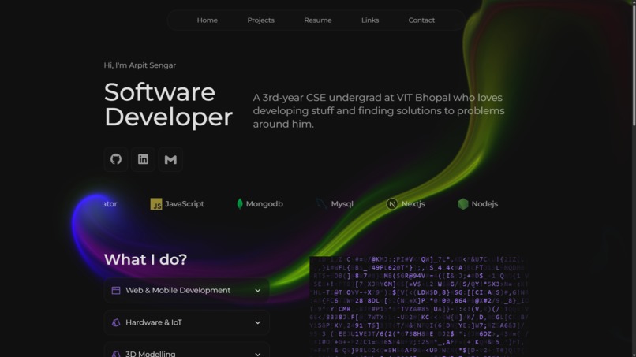Click the 3rd-year CSE undergrad description
The width and height of the screenshot is (636, 357).
click(x=379, y=110)
